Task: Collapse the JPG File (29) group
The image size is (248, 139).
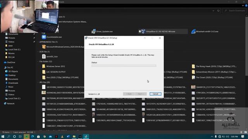Action: tap(38, 82)
